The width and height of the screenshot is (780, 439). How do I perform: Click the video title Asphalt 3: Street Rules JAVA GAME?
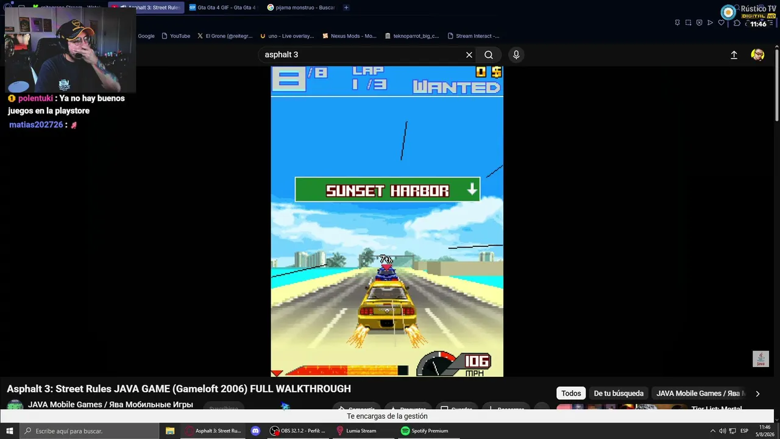(x=179, y=389)
